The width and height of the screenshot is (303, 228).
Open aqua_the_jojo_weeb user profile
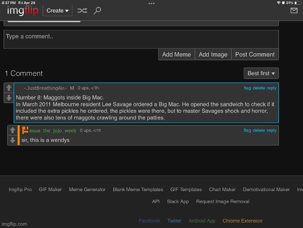pos(53,130)
